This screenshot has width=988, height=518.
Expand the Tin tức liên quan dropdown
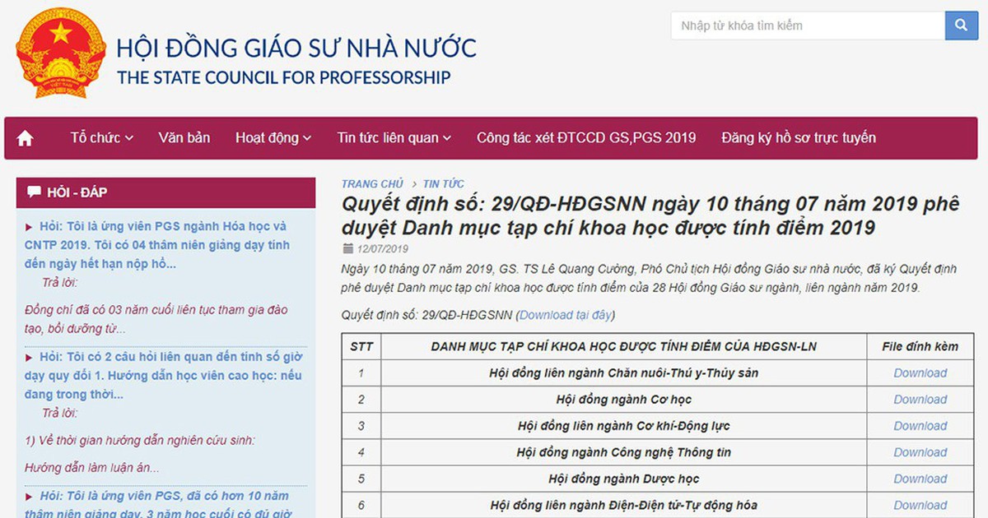394,138
